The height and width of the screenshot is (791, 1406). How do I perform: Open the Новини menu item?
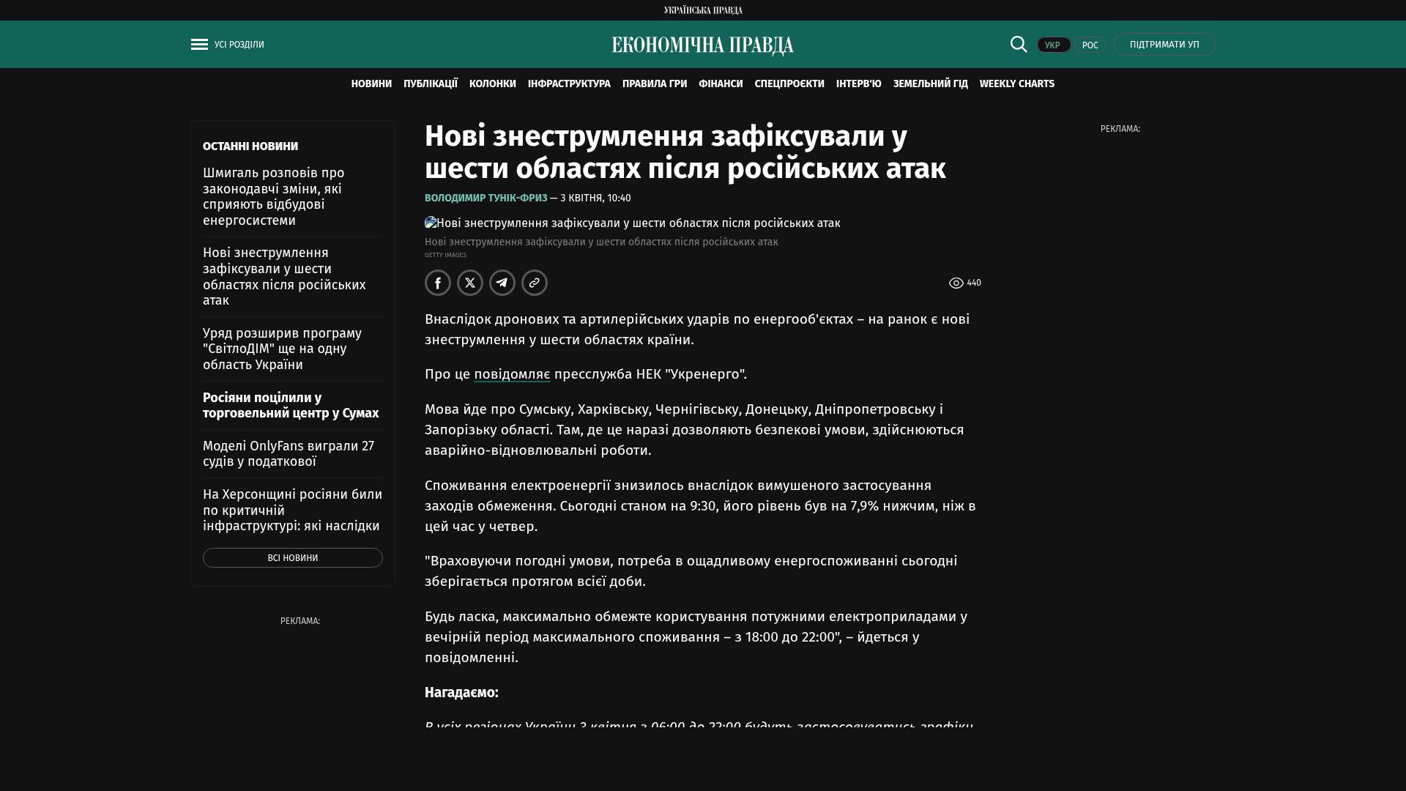pos(371,84)
